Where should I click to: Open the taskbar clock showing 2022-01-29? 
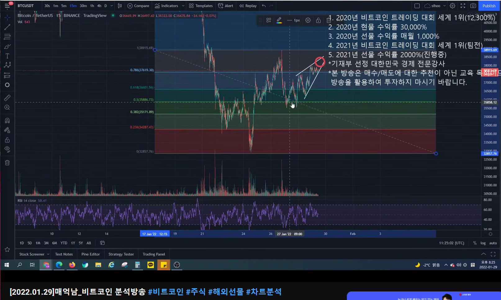coord(488,265)
